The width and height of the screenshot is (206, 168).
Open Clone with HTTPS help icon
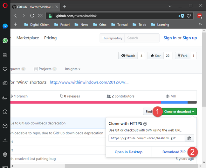tap(145, 124)
